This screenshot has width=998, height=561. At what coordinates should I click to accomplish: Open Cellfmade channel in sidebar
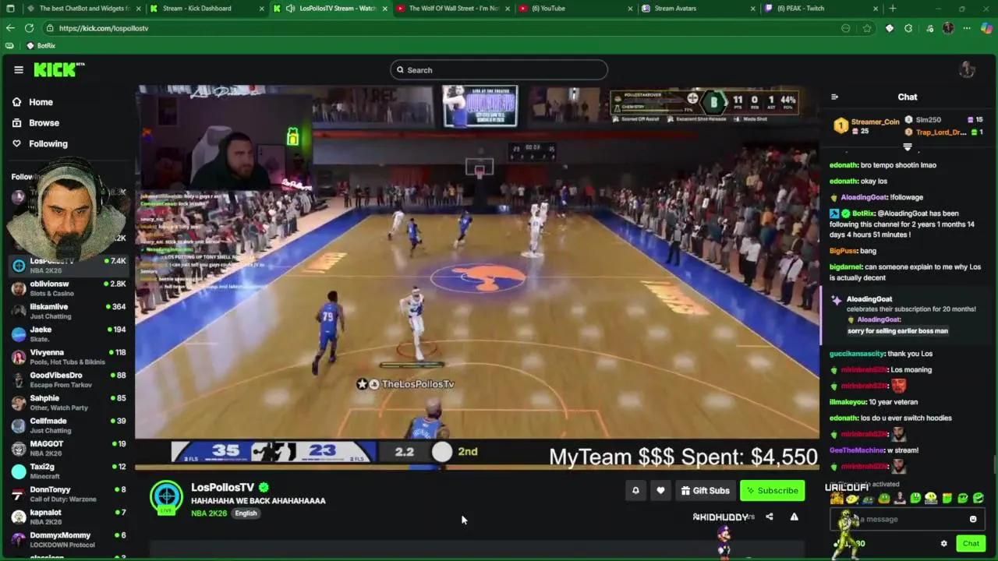69,425
